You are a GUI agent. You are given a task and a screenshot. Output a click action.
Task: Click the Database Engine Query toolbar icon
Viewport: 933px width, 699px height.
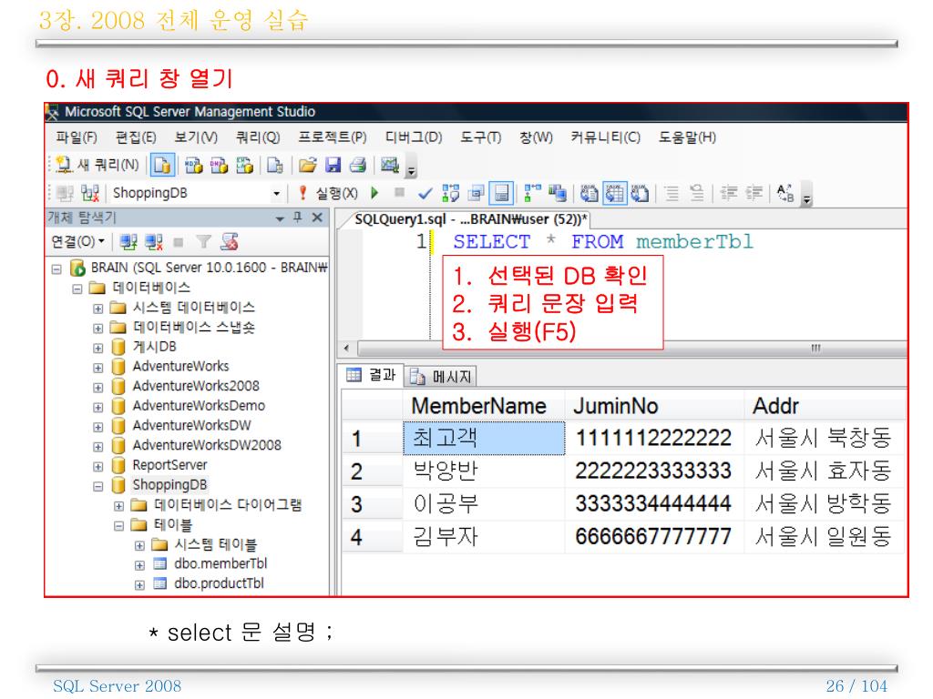[162, 165]
